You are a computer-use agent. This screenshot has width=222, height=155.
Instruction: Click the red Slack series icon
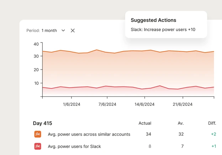coord(38,146)
